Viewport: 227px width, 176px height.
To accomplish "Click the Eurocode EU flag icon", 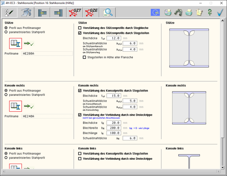I will click(x=155, y=12).
